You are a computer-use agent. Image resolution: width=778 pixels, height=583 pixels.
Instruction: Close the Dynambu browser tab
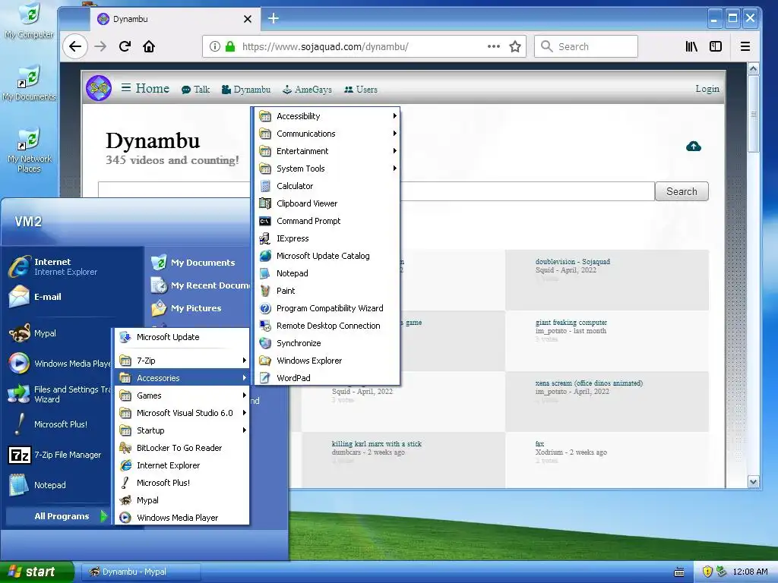click(x=248, y=19)
